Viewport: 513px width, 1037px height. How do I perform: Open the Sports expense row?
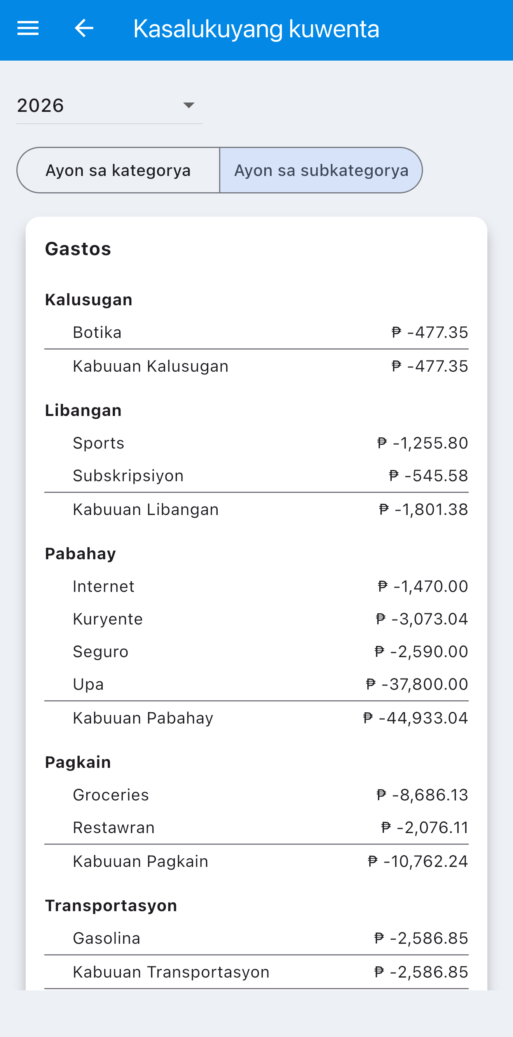click(x=256, y=443)
